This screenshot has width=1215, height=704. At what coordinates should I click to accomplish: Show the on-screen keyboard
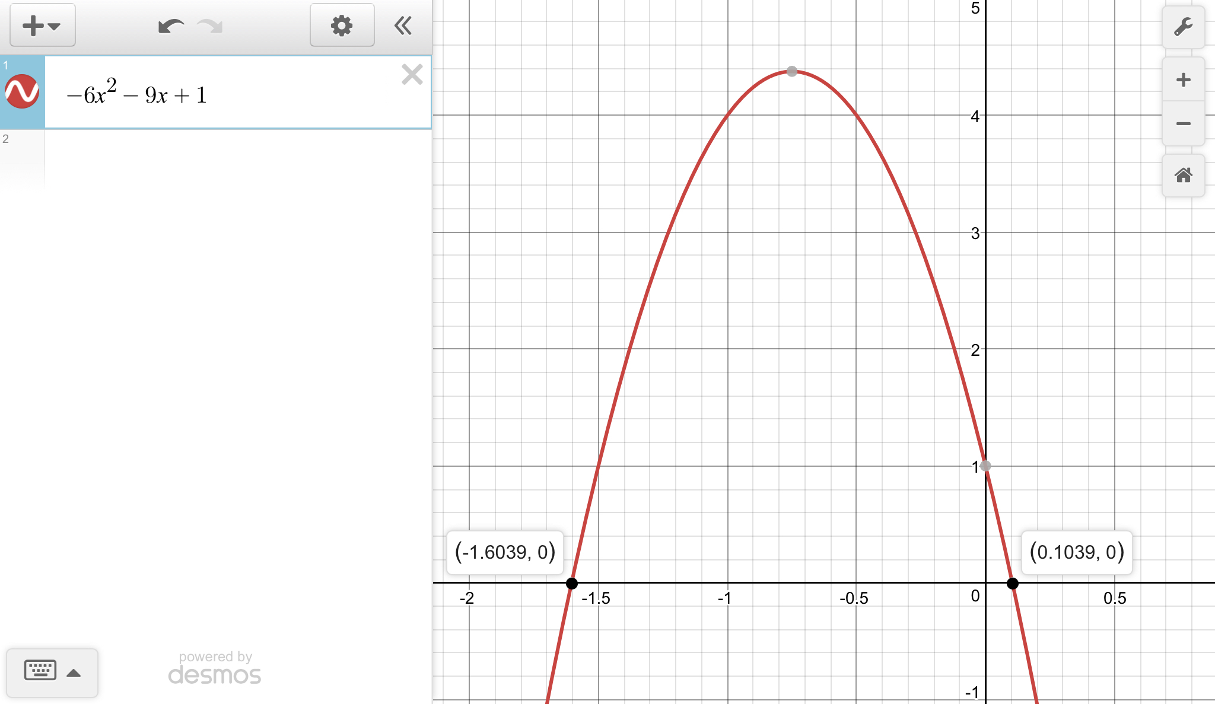tap(40, 671)
